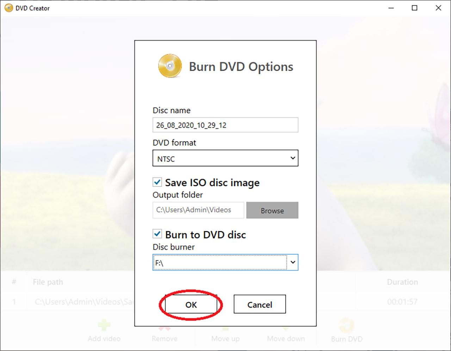Screen dimensions: 451x351
Task: Click the Remove video icon
Action: coord(164,328)
